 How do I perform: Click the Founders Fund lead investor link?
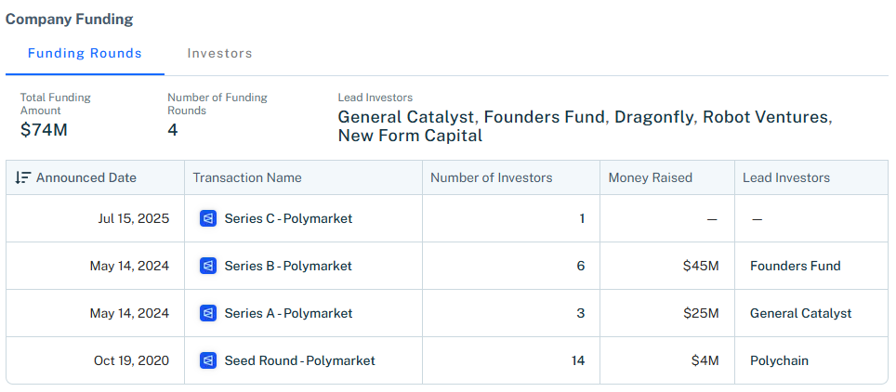point(795,267)
